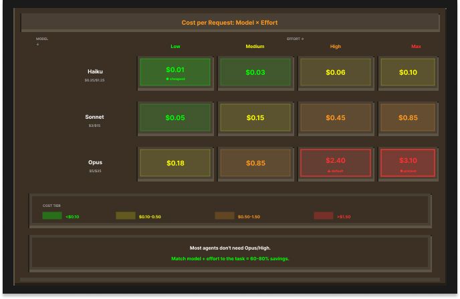The width and height of the screenshot is (460, 299).
Task: Click the Sonnet High $0.45 cell
Action: pos(336,117)
